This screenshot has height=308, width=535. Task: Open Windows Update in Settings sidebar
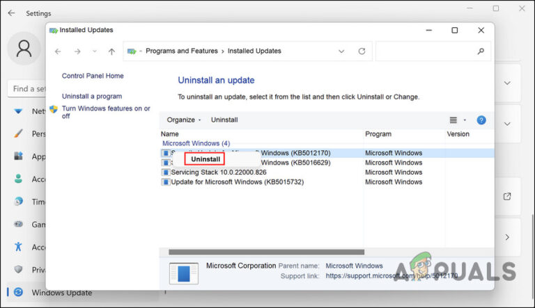point(62,292)
